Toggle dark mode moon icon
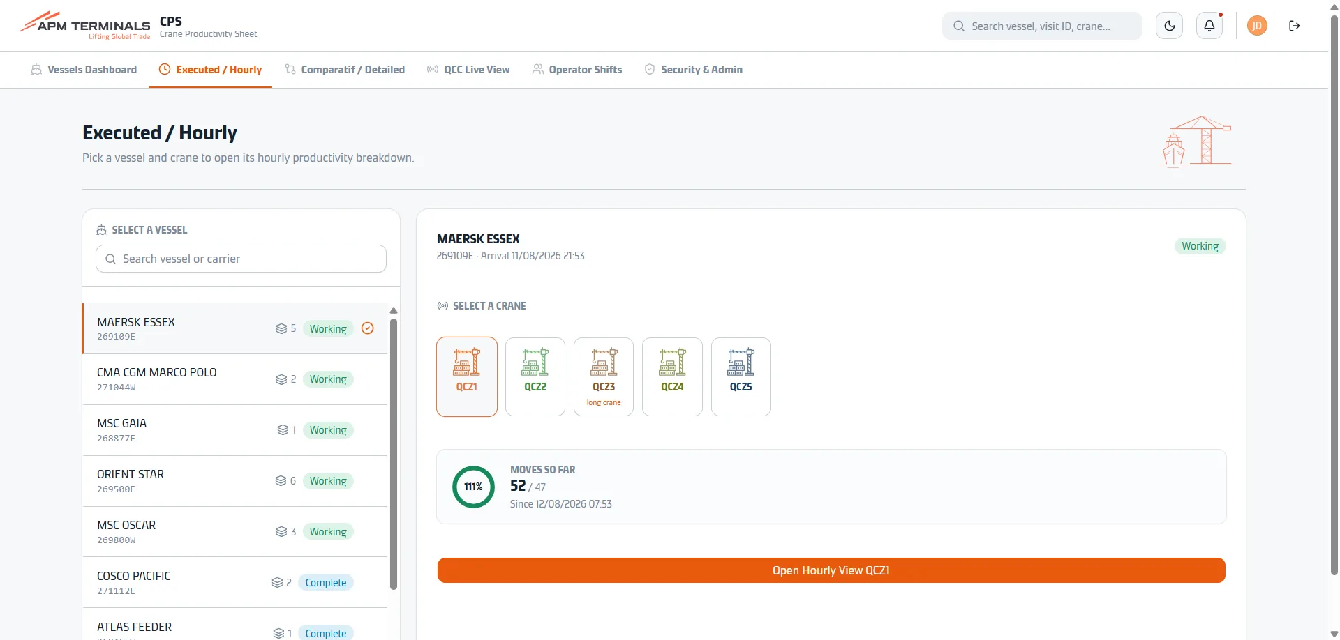The width and height of the screenshot is (1340, 640). pyautogui.click(x=1170, y=26)
